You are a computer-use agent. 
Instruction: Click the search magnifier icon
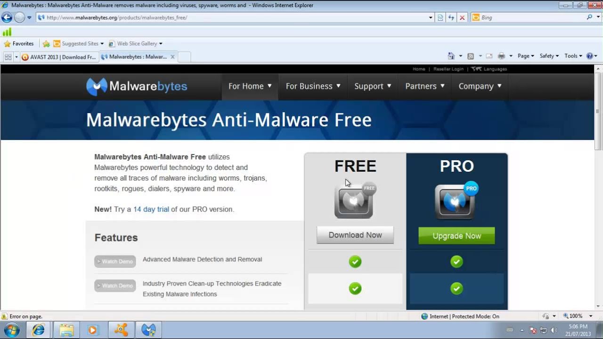tap(589, 17)
